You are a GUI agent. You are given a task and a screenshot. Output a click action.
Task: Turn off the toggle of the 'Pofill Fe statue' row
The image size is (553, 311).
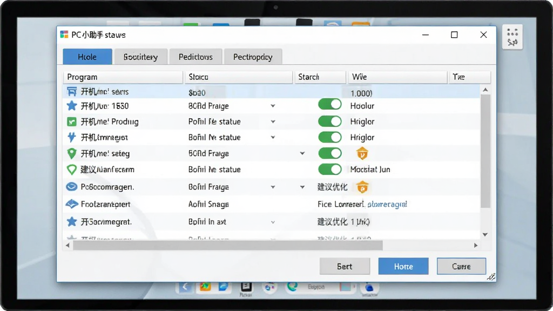click(x=330, y=121)
